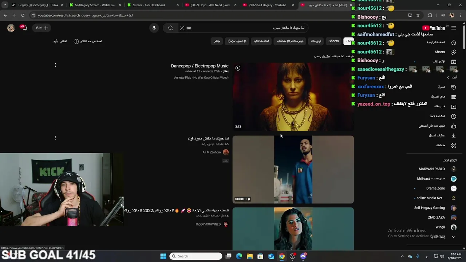466x262 pixels.
Task: Switch to the Seif Hegazy - YouTube tab
Action: pos(268,5)
